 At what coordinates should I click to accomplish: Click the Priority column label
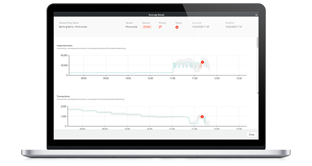(x=162, y=23)
